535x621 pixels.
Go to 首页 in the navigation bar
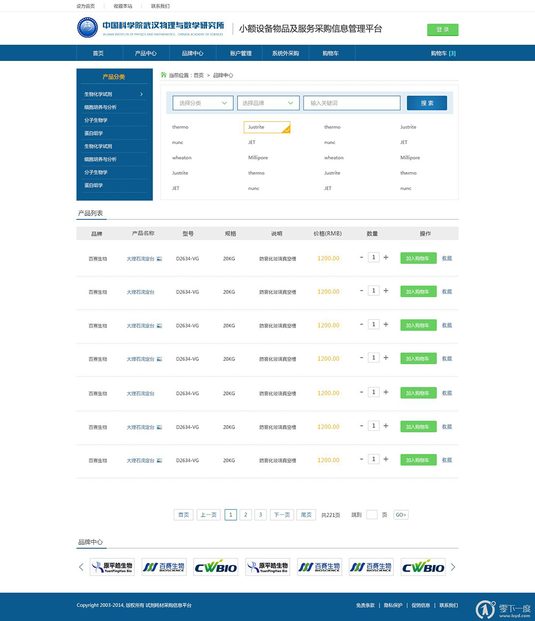click(x=98, y=53)
